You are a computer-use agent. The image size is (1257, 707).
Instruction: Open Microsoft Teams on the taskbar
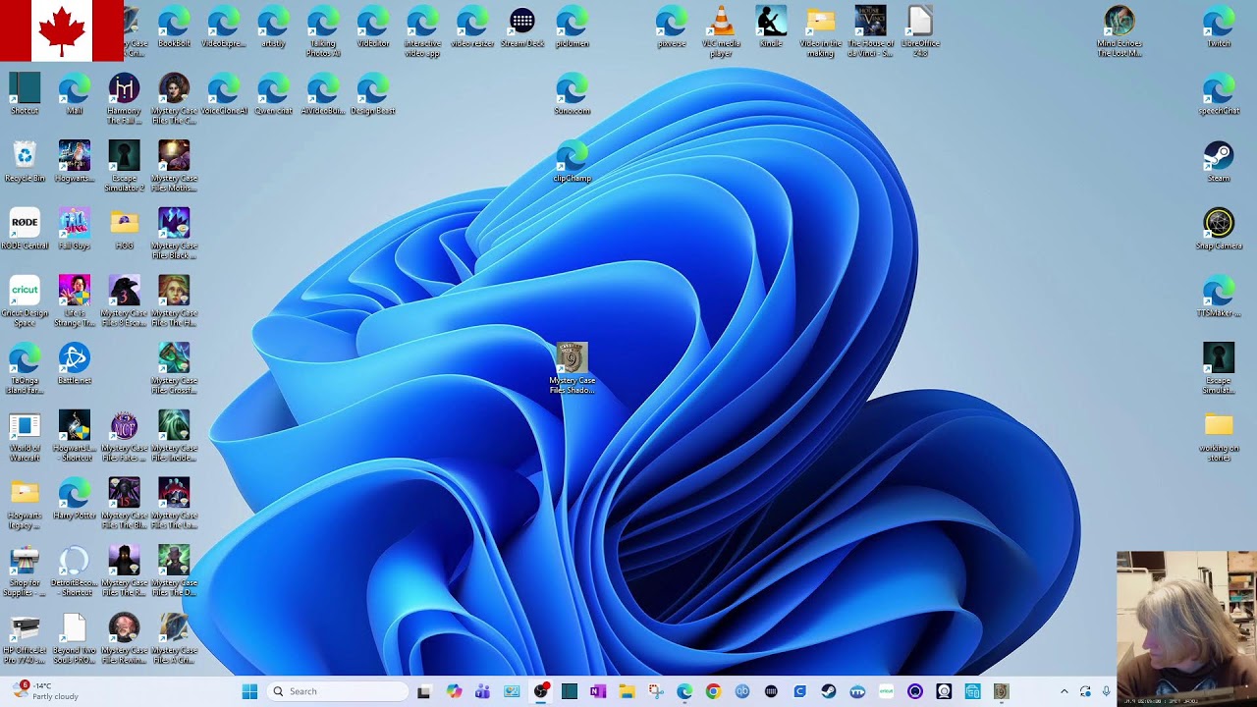click(482, 691)
